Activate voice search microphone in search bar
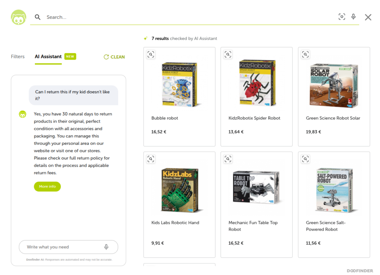This screenshot has height=275, width=380. point(354,16)
